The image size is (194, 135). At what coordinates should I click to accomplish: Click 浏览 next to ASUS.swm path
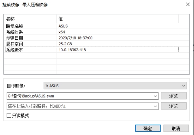click(x=174, y=96)
